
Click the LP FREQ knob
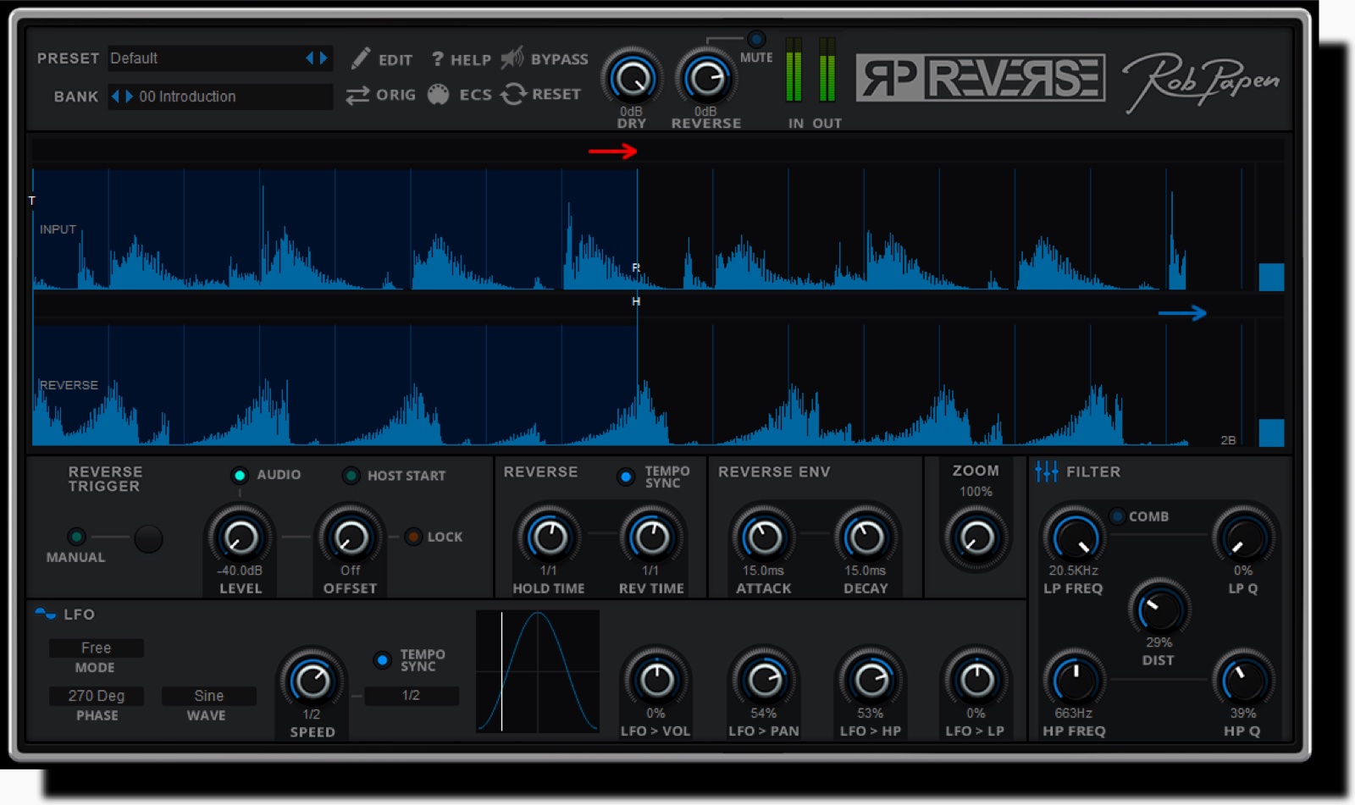tap(1074, 537)
